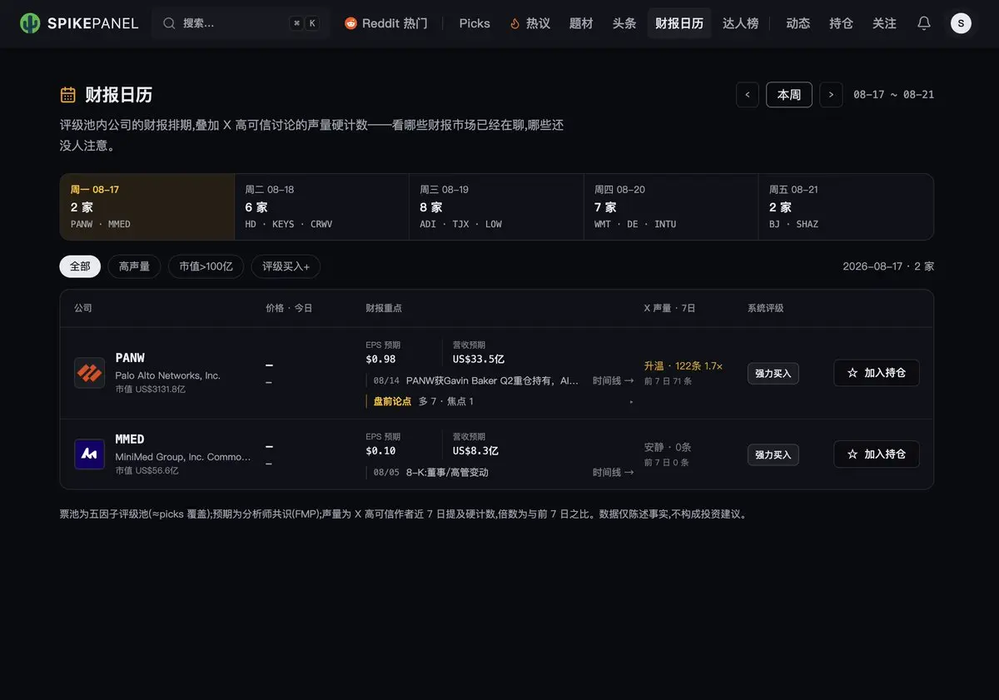Screen dimensions: 999x700
Task: Select the 财报日历 nav item
Action: 679,23
